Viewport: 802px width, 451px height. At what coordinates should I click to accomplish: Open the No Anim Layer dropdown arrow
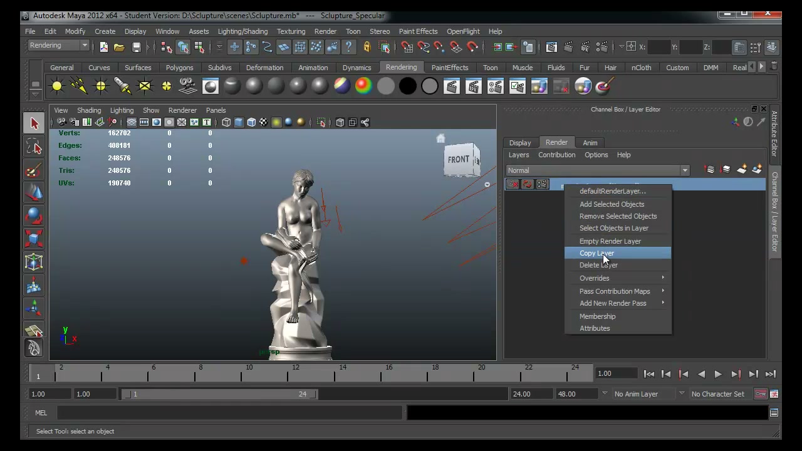(605, 394)
